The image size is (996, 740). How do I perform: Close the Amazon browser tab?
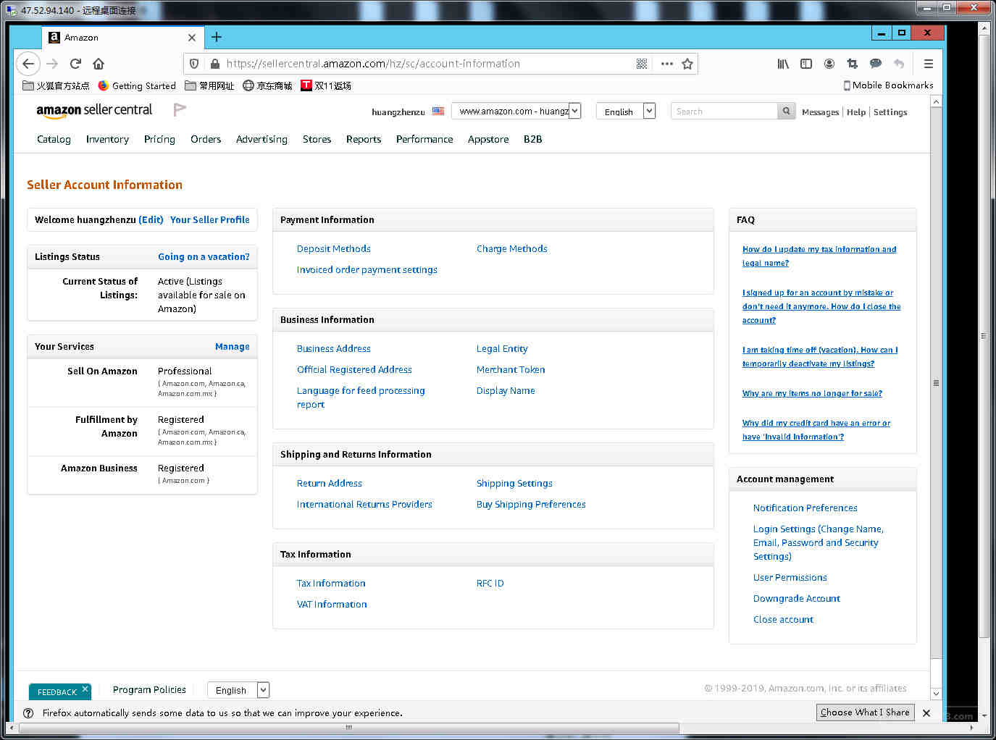pyautogui.click(x=191, y=38)
